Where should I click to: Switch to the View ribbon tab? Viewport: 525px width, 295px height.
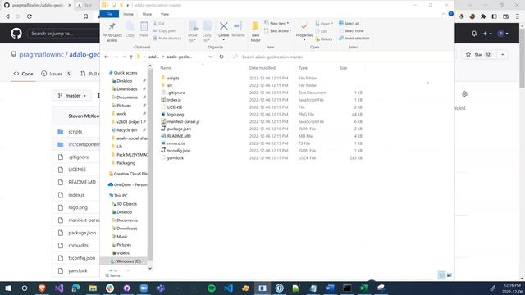(165, 14)
